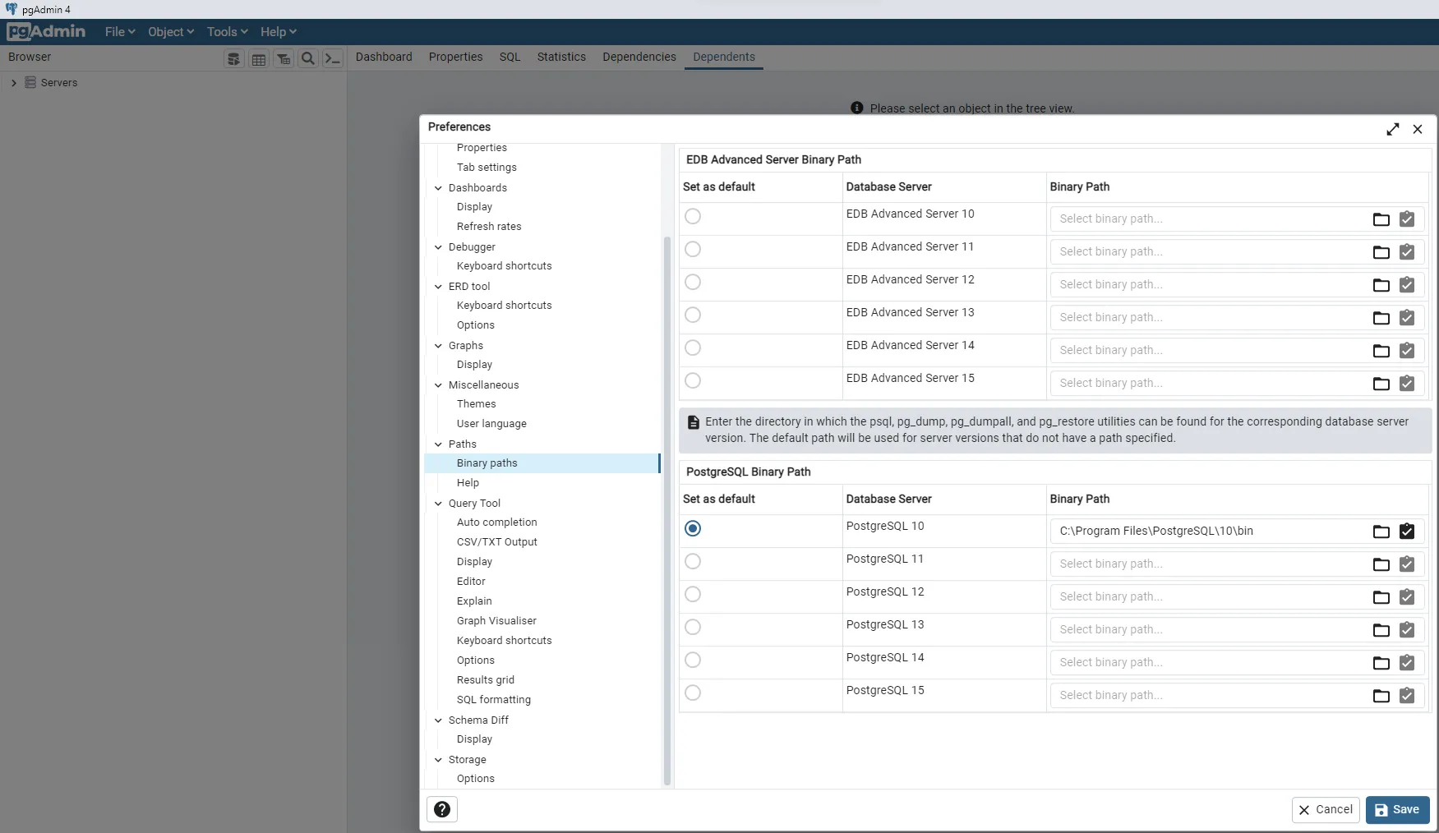This screenshot has height=833, width=1439.
Task: Open folder browser for PostgreSQL 10 path
Action: 1381,532
